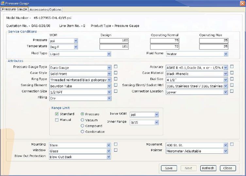Screen dimensions: 246x176
Task: Open the Pointer Micrometer Adjustable dropdown
Action: [x=197, y=151]
